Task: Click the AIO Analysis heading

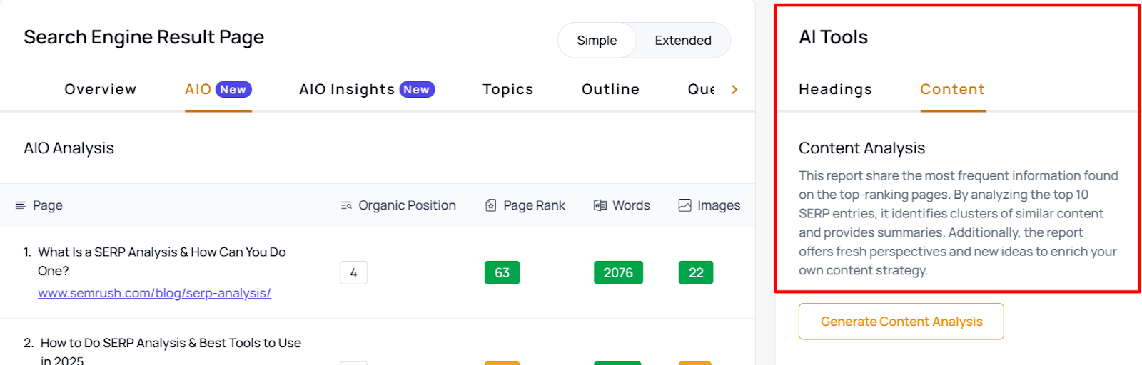Action: tap(69, 148)
